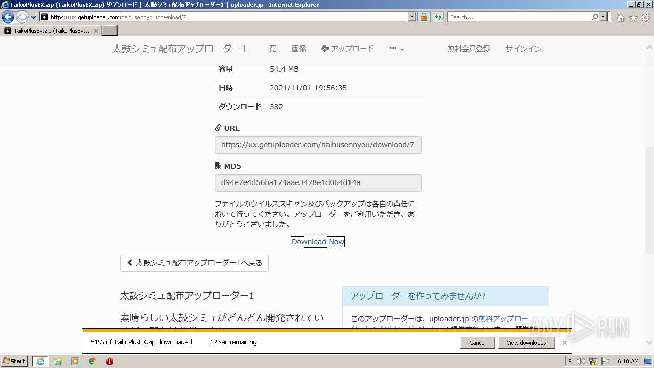Viewport: 654px width, 368px height.
Task: Cancel the TaikoPlusEX.zip download
Action: tap(477, 343)
